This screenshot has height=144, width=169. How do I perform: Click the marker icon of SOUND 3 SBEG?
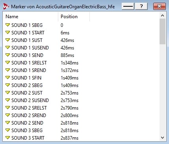pos(8,130)
